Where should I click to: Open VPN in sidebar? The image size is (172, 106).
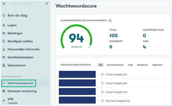[10, 99]
